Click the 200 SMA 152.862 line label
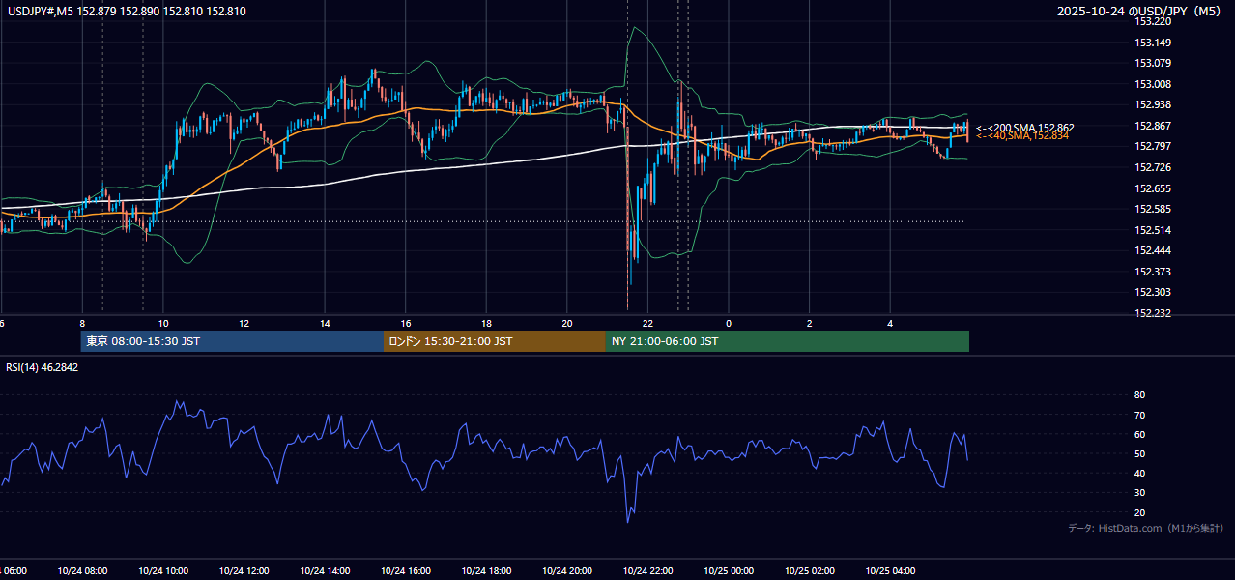This screenshot has height=580, width=1235. coord(1025,128)
